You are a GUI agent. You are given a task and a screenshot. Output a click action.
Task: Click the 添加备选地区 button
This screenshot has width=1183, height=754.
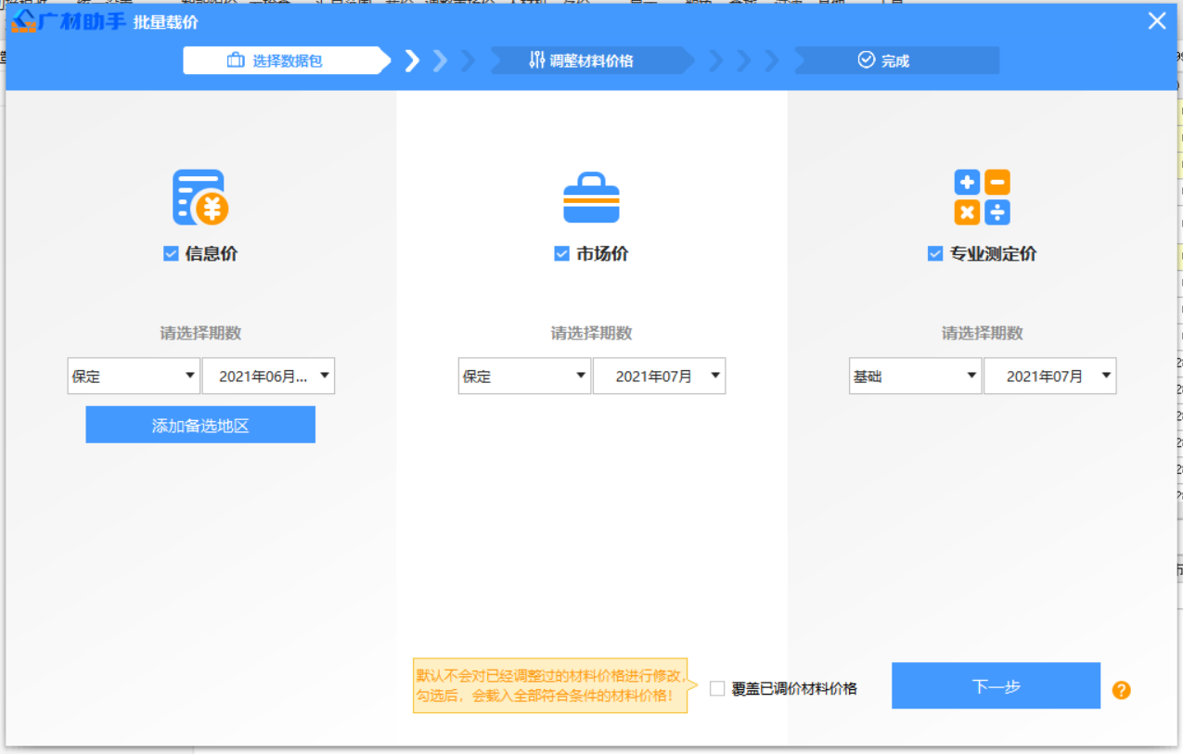coord(200,425)
